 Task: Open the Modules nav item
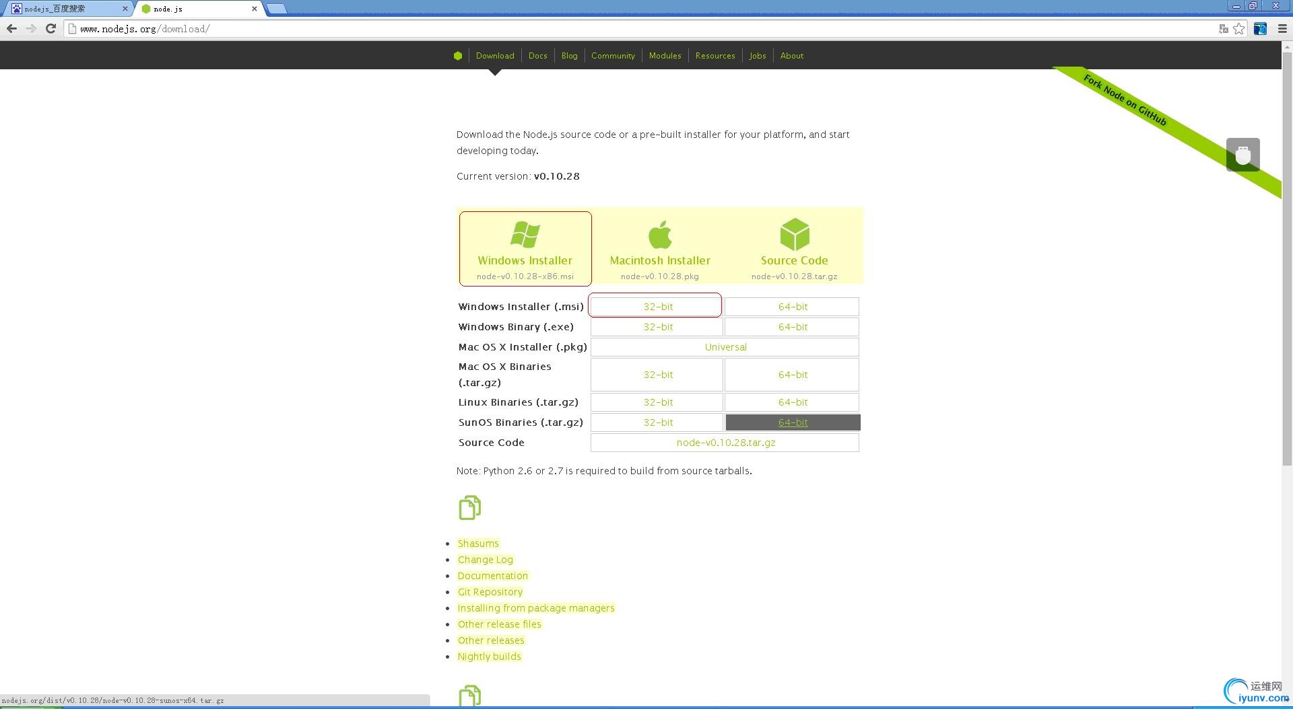[665, 56]
